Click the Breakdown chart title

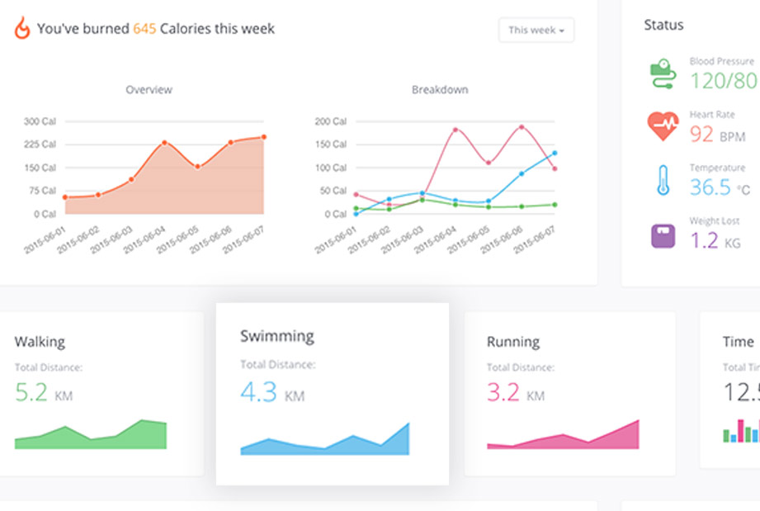point(440,90)
